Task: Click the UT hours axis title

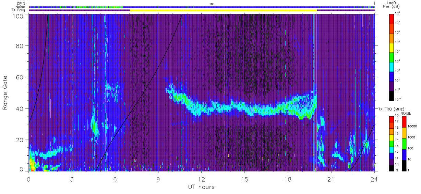Action: (x=201, y=187)
